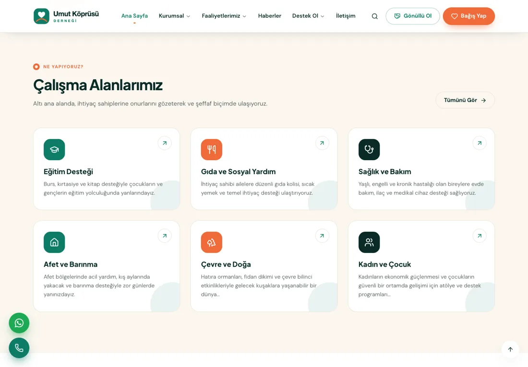
Task: Expand the Destek Ol dropdown menu
Action: 308,16
